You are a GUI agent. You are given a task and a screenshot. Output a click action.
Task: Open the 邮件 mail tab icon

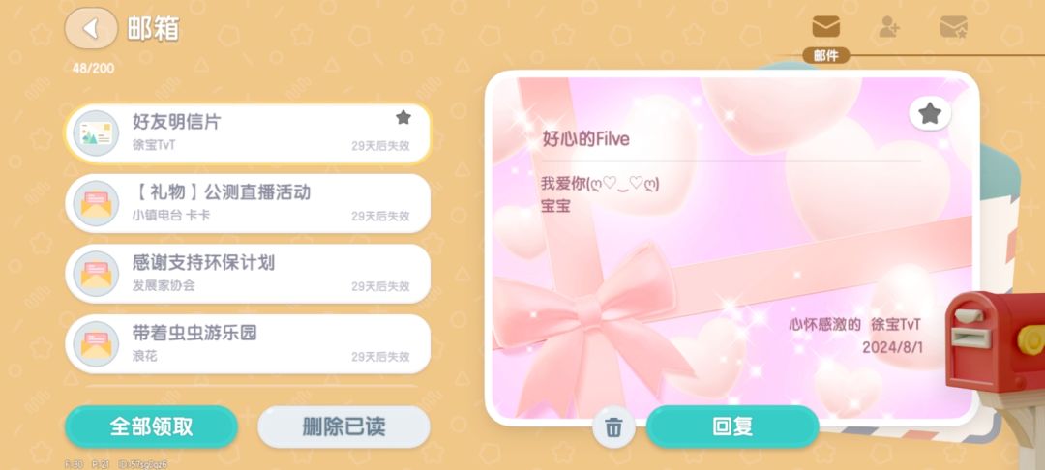tap(825, 27)
